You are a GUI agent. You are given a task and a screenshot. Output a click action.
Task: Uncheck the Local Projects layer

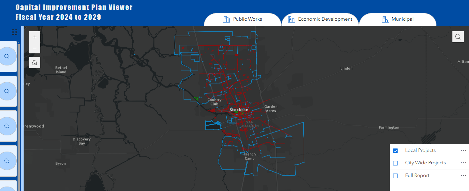[x=396, y=151]
